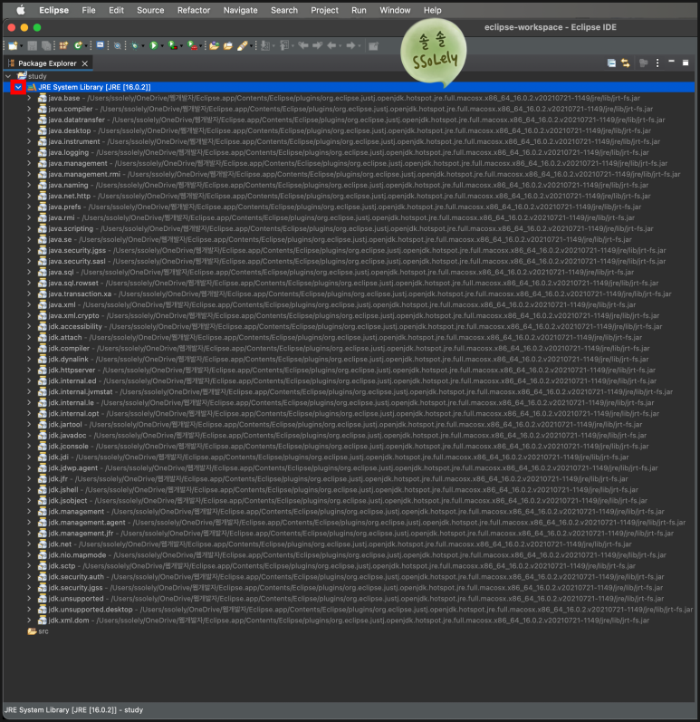Click the green Run button
The image size is (700, 722).
click(x=154, y=45)
